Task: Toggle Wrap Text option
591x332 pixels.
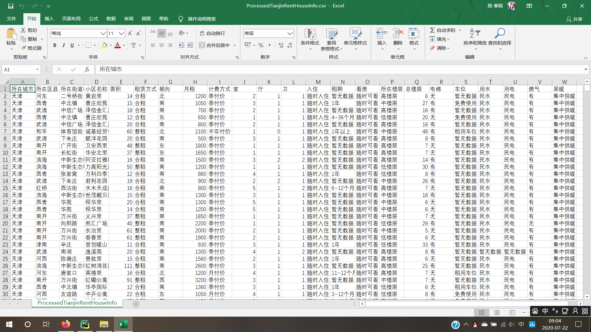Action: coord(212,33)
